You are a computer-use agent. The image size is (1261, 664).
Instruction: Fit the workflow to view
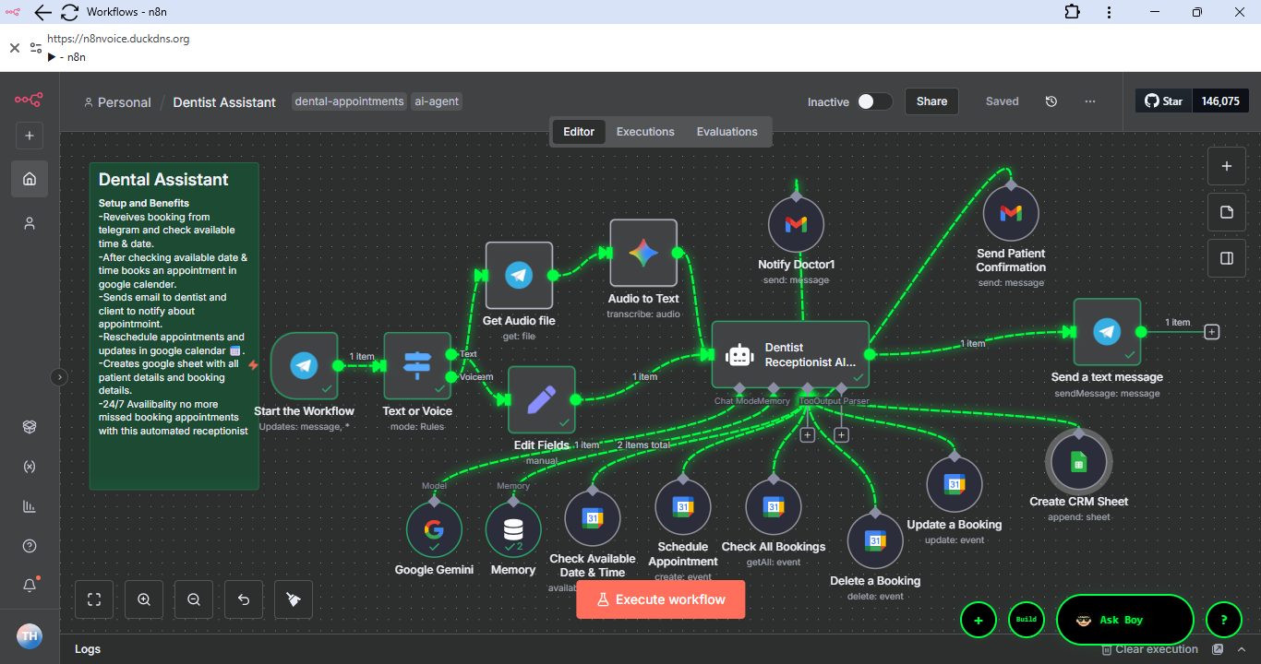point(94,599)
